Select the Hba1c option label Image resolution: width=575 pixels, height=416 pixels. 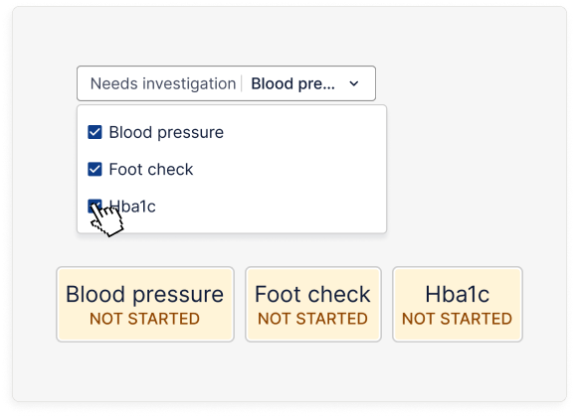(132, 207)
